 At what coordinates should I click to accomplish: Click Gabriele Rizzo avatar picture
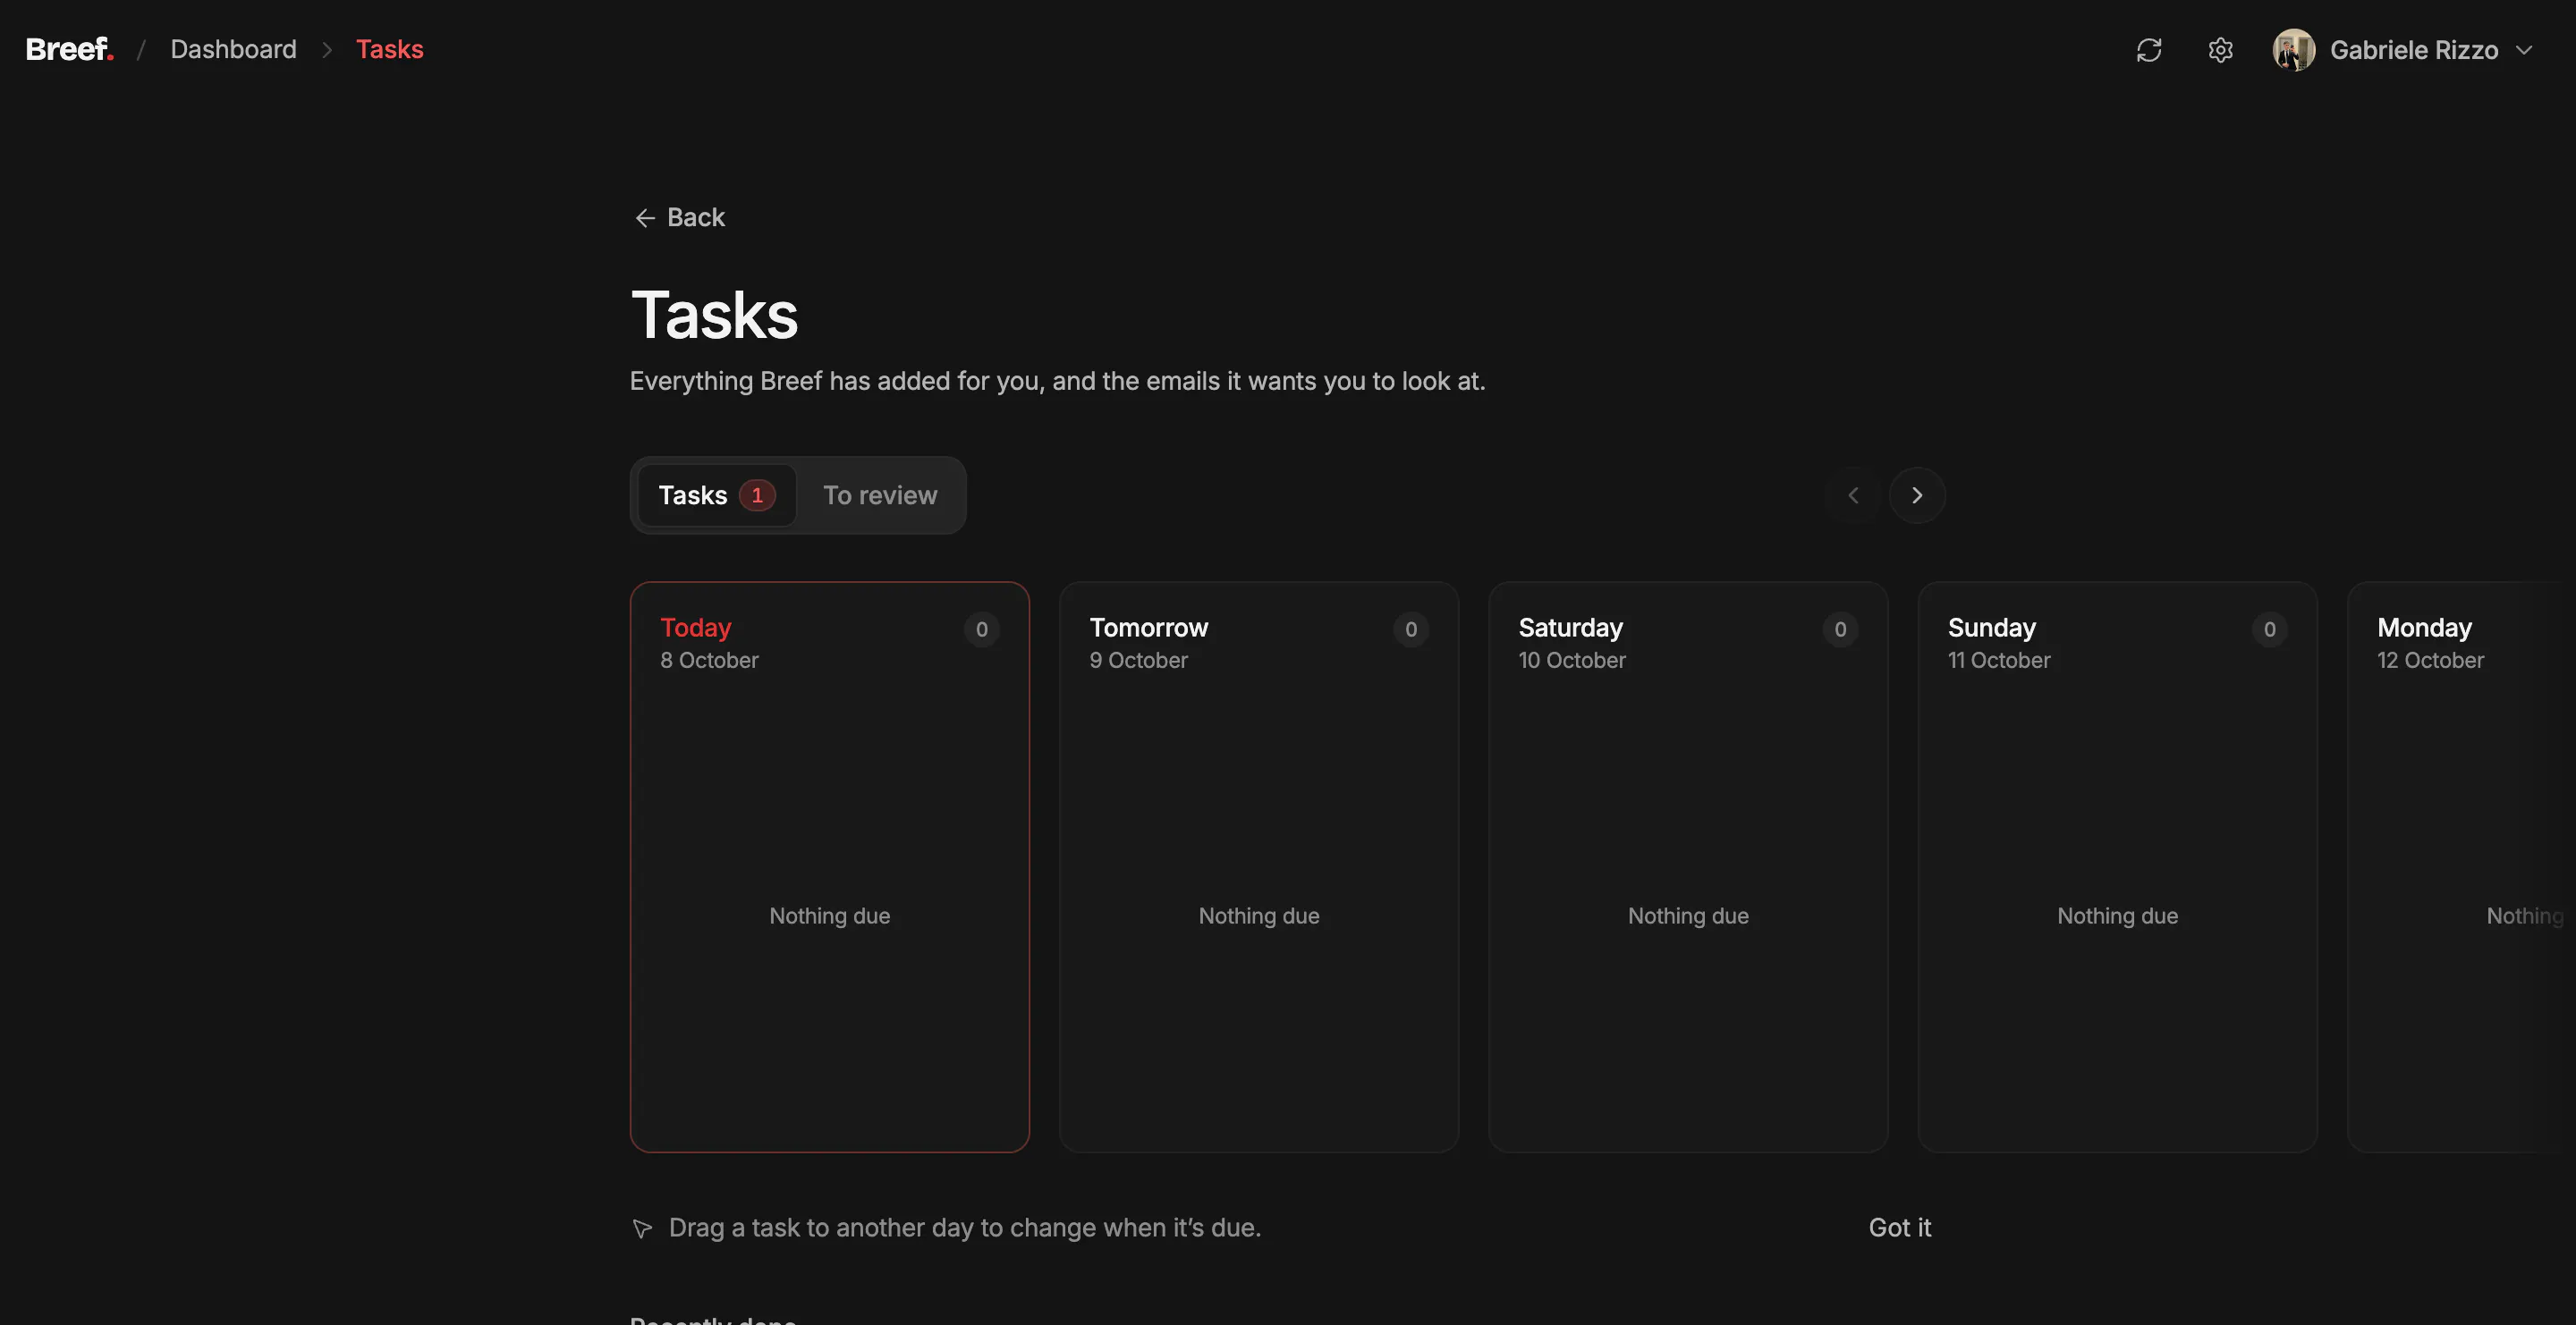(x=2293, y=50)
